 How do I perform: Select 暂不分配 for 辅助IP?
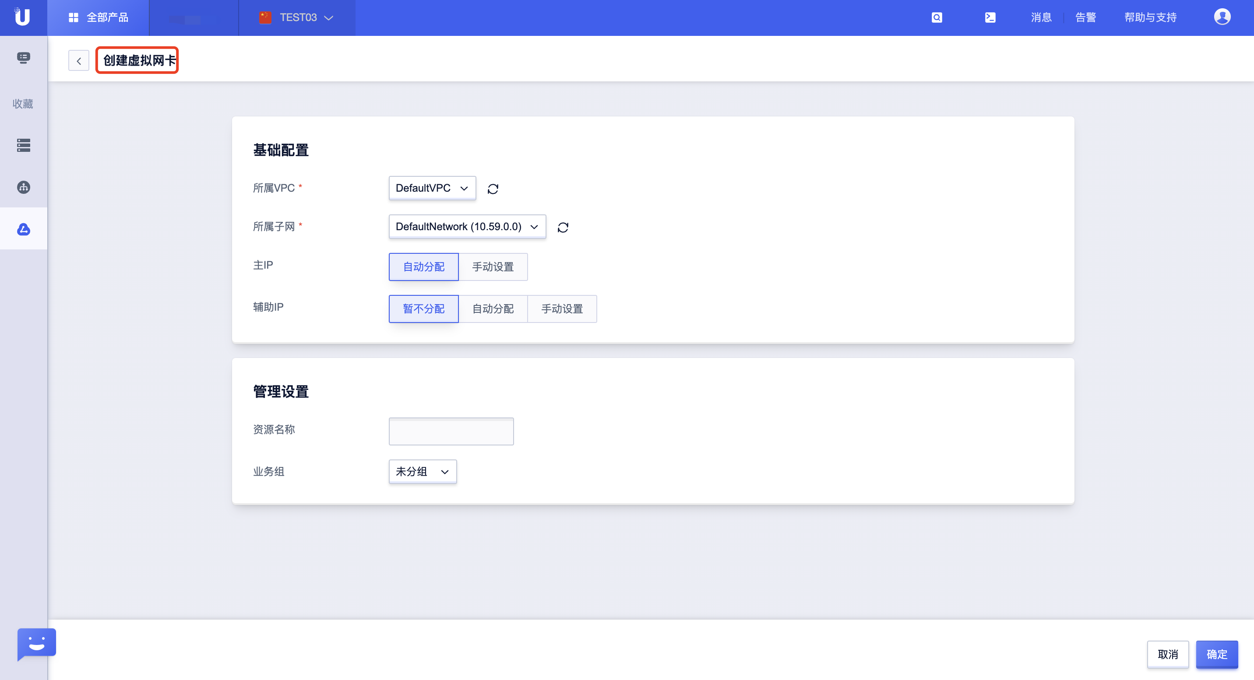(x=423, y=309)
